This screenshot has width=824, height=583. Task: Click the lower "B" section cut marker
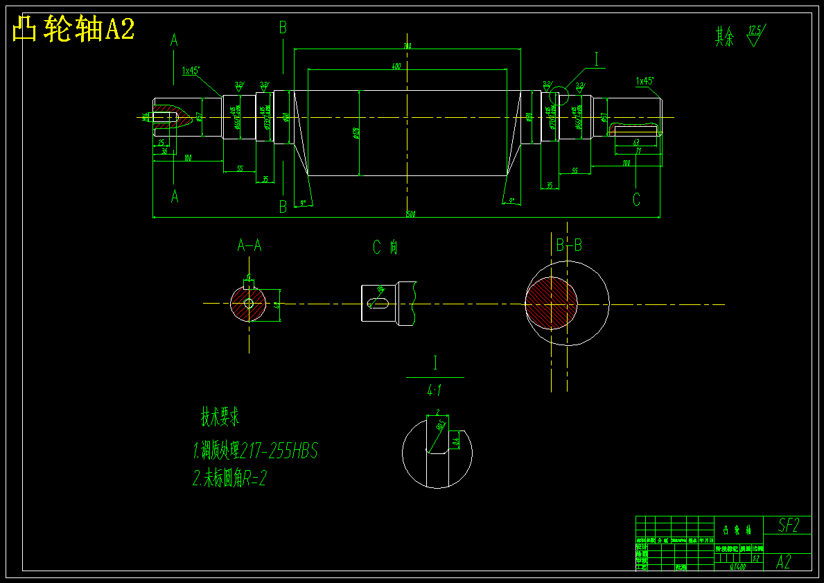[x=283, y=207]
